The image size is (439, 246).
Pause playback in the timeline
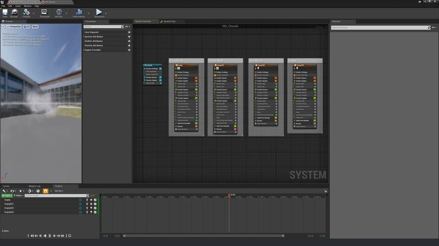tap(49, 236)
